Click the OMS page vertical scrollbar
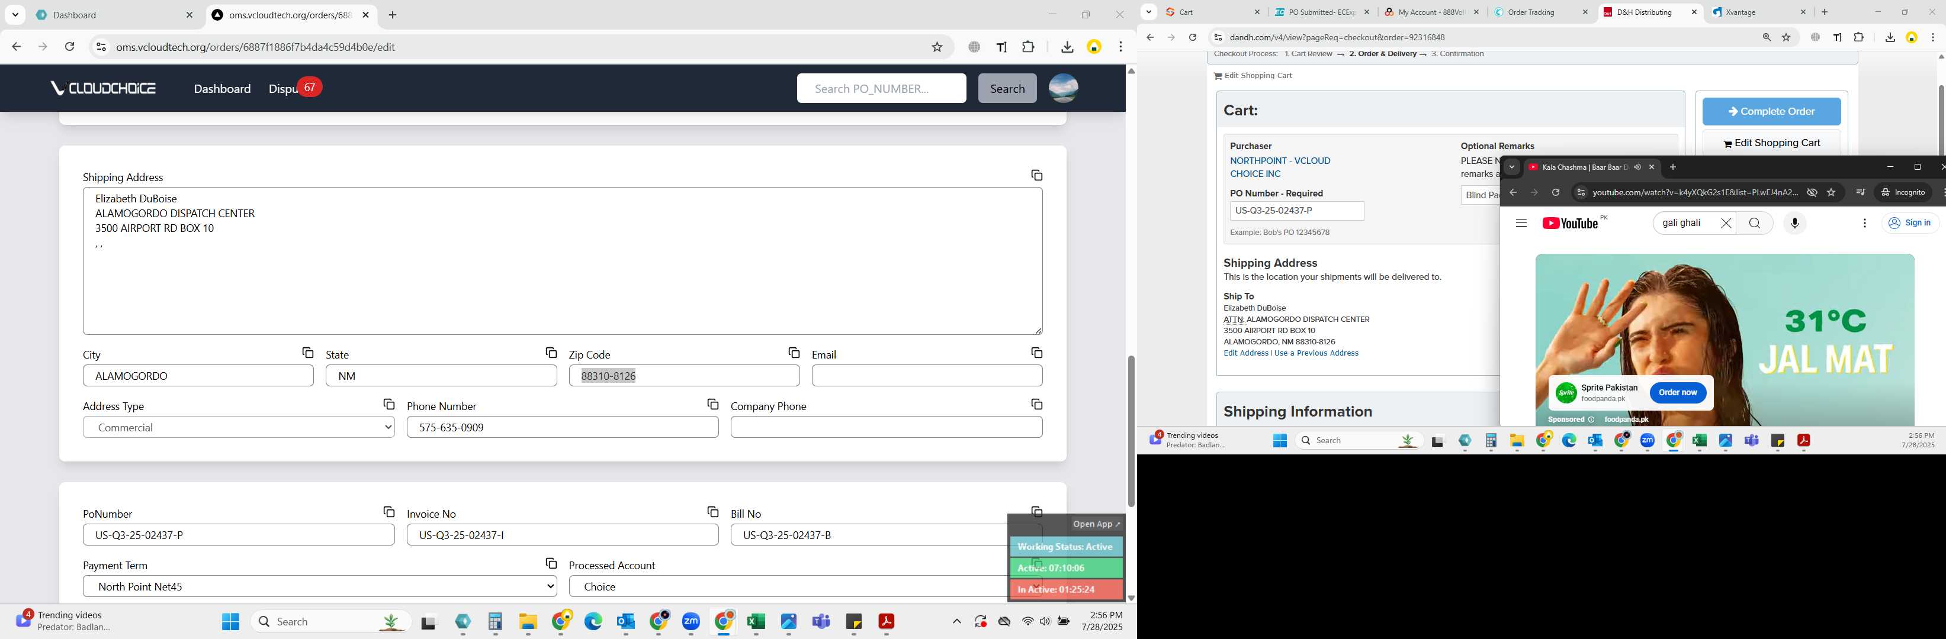The image size is (1946, 639). point(1131,431)
